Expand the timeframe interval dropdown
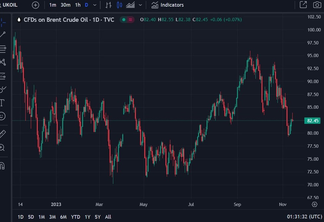This screenshot has width=324, height=222. (x=94, y=5)
